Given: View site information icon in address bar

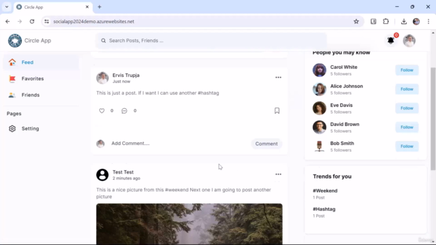Looking at the screenshot, I should coord(47,21).
